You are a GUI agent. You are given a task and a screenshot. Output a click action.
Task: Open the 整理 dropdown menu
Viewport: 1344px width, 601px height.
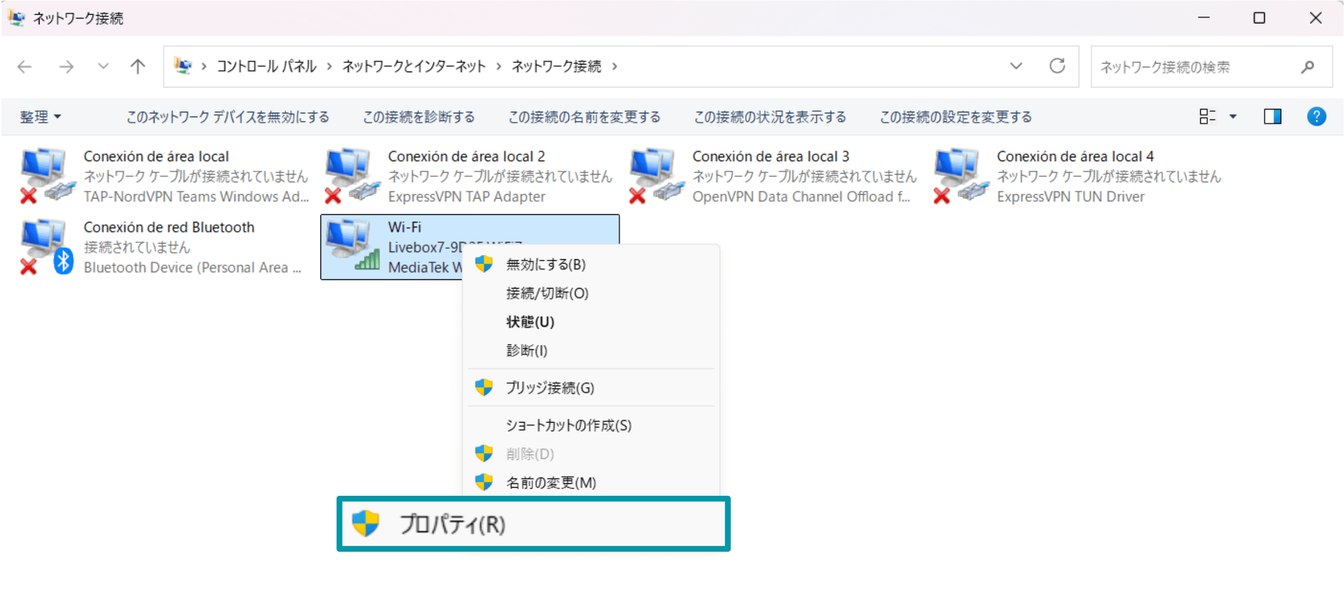tap(40, 116)
